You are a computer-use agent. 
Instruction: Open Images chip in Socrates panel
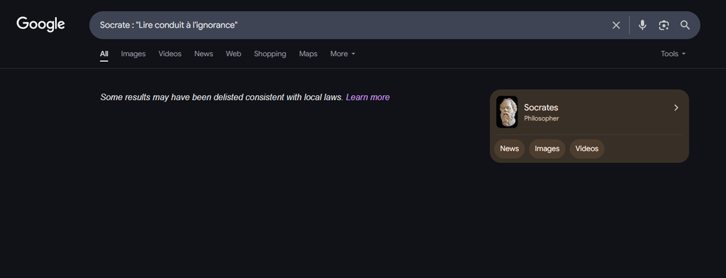[547, 149]
